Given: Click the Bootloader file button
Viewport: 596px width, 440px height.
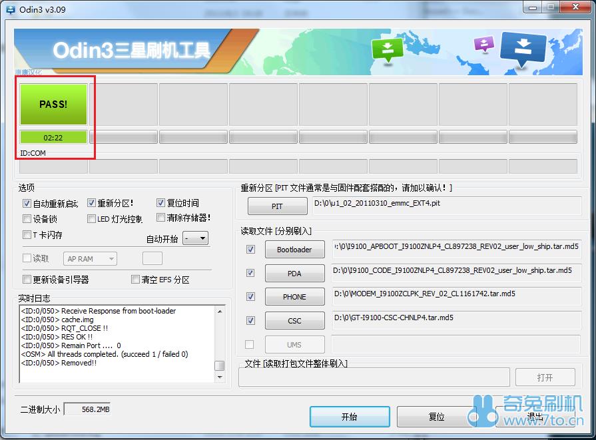Looking at the screenshot, I should [x=294, y=250].
